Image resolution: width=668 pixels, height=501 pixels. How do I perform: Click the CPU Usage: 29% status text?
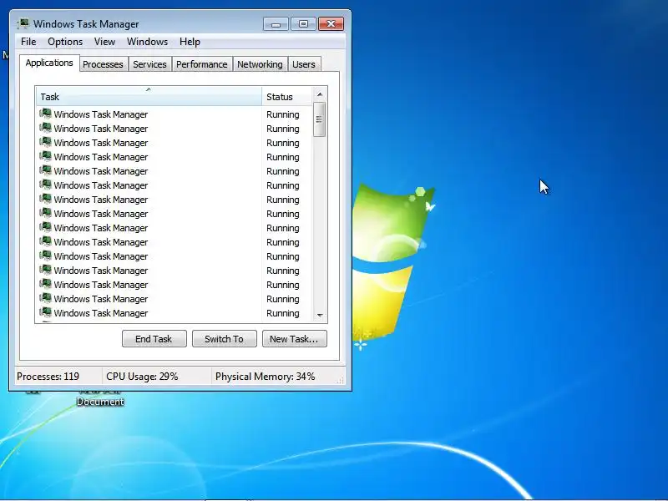click(142, 377)
